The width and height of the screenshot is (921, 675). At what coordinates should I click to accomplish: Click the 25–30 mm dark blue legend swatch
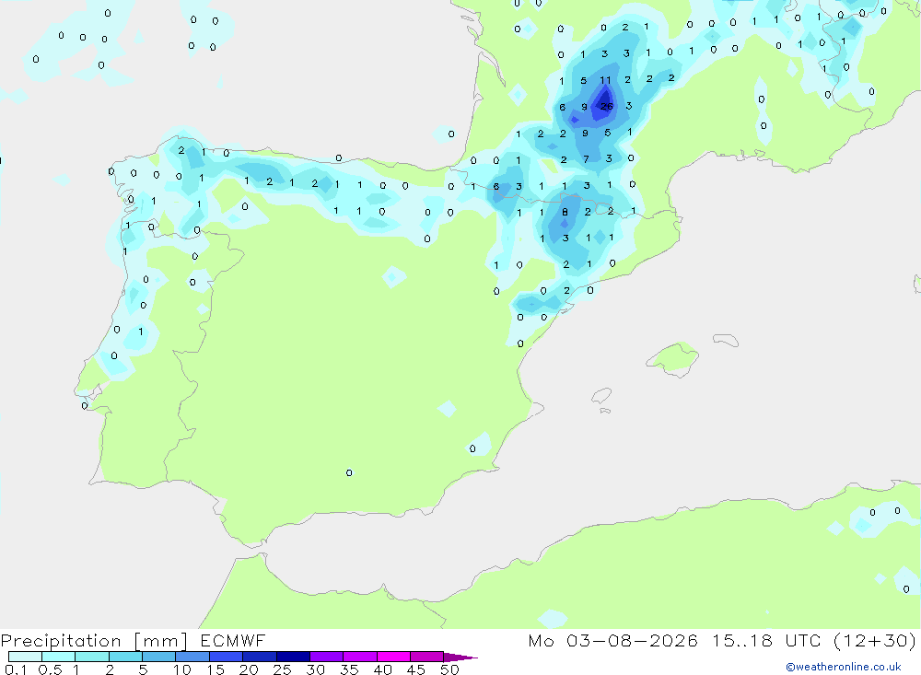(x=293, y=657)
